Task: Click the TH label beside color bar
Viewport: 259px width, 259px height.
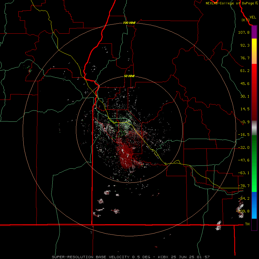Action: click(x=247, y=224)
